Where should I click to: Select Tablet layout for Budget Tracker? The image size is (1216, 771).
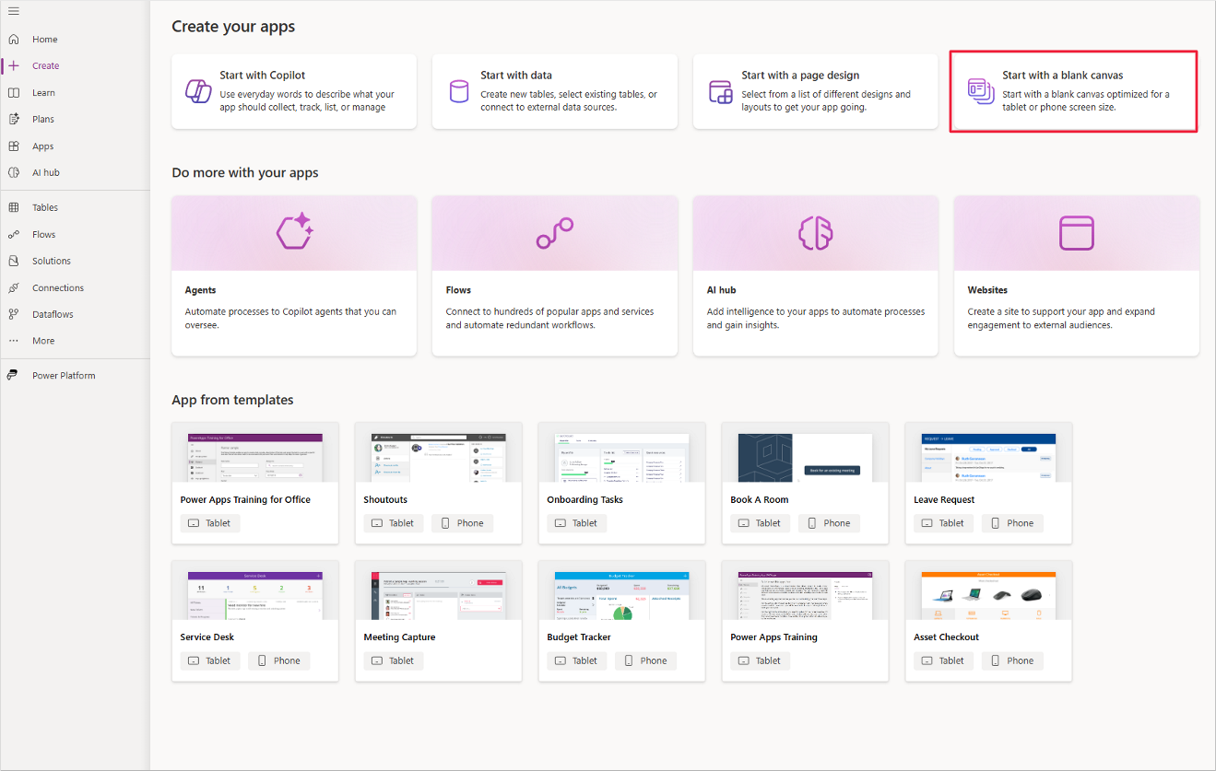tap(577, 660)
